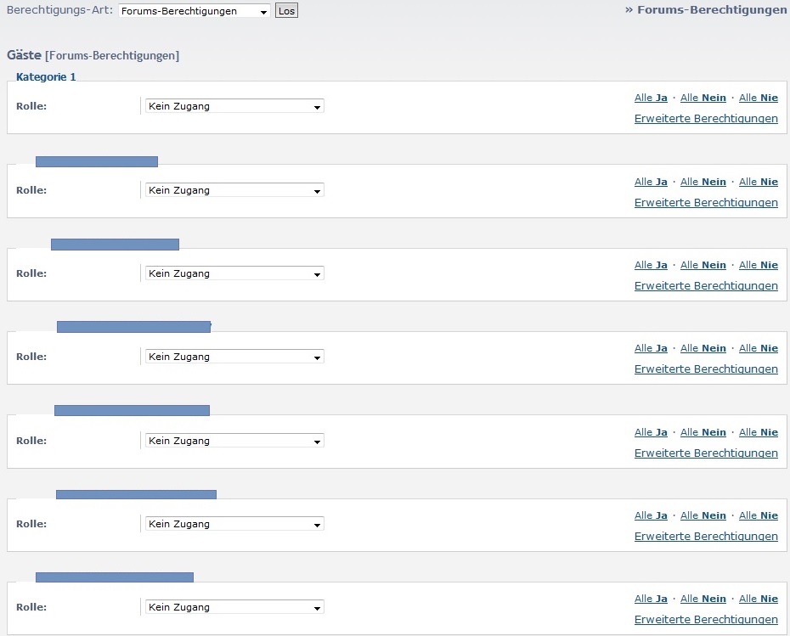This screenshot has height=636, width=790.
Task: Click Alle Nein in the second block
Action: (x=703, y=182)
